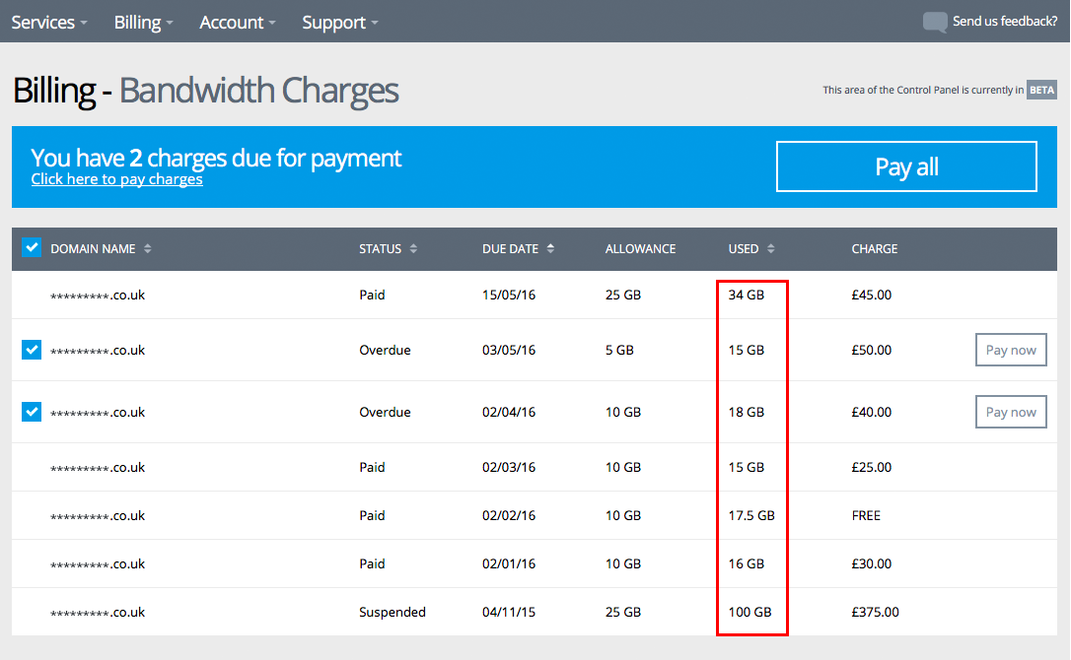Pay now for the £50.00 charge
Viewport: 1071px width, 660px height.
click(1011, 350)
